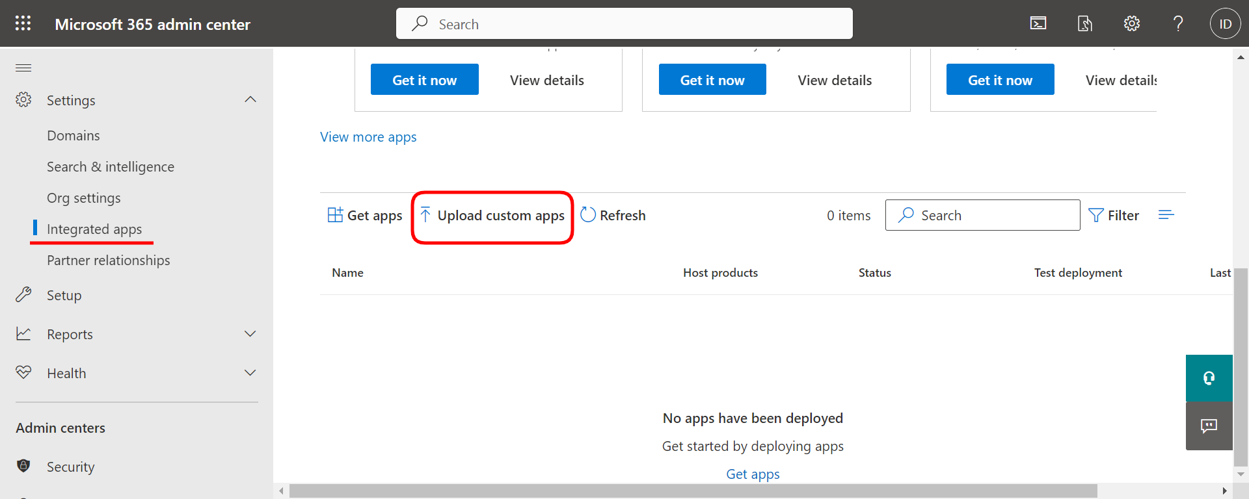Click Upload custom apps

tap(492, 216)
